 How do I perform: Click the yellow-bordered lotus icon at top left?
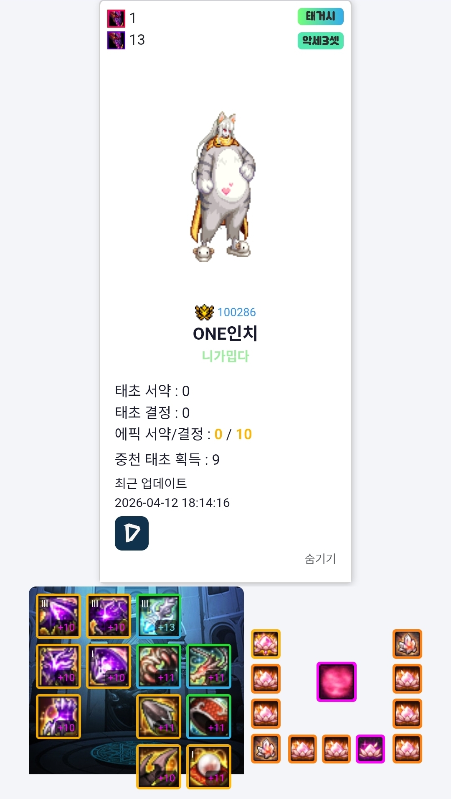point(266,644)
